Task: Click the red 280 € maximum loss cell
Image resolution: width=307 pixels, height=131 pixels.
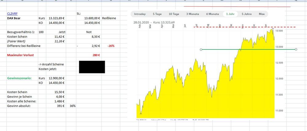Action: [95, 55]
